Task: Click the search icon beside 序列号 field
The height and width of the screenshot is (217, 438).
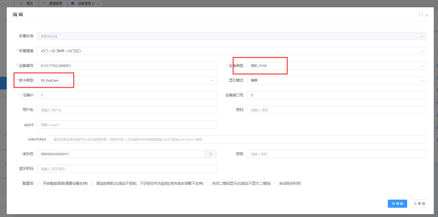Action: 210,154
